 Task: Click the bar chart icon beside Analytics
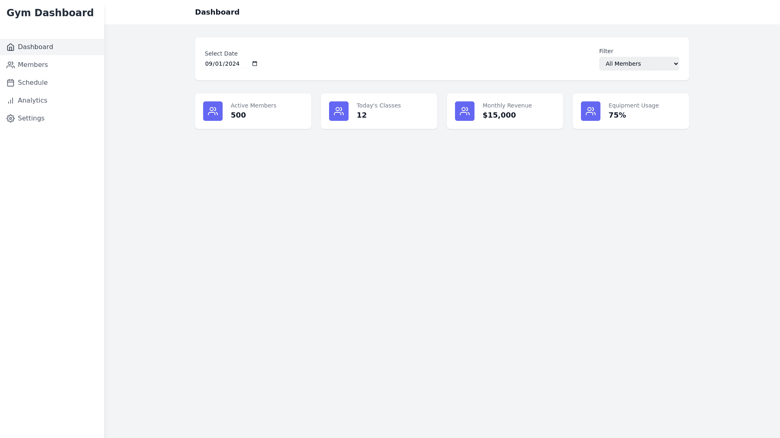(11, 101)
